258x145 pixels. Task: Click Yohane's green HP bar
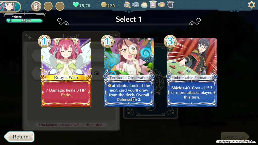[25, 21]
